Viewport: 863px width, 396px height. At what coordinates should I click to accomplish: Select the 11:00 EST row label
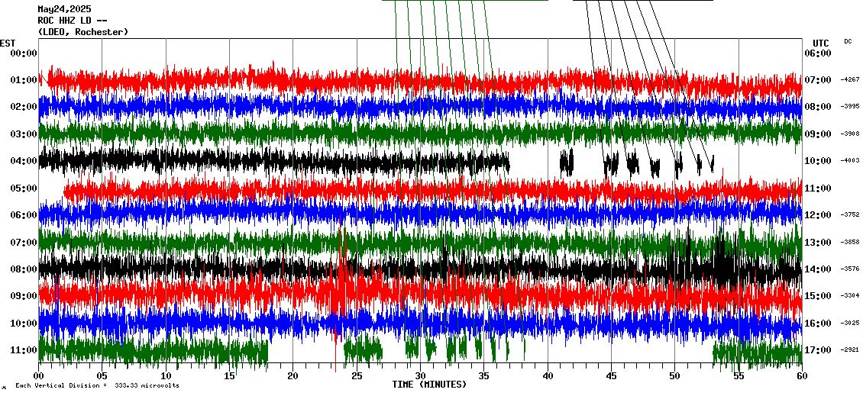[24, 350]
